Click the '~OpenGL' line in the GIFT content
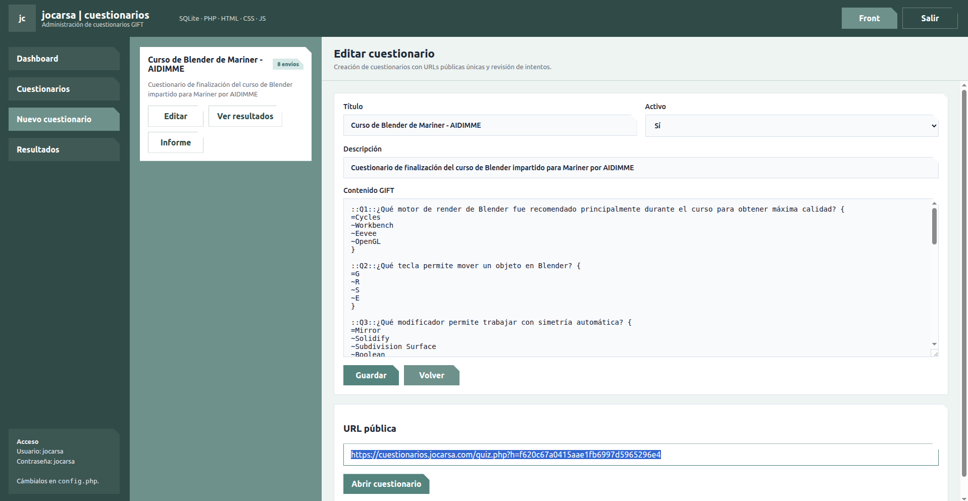 [366, 241]
